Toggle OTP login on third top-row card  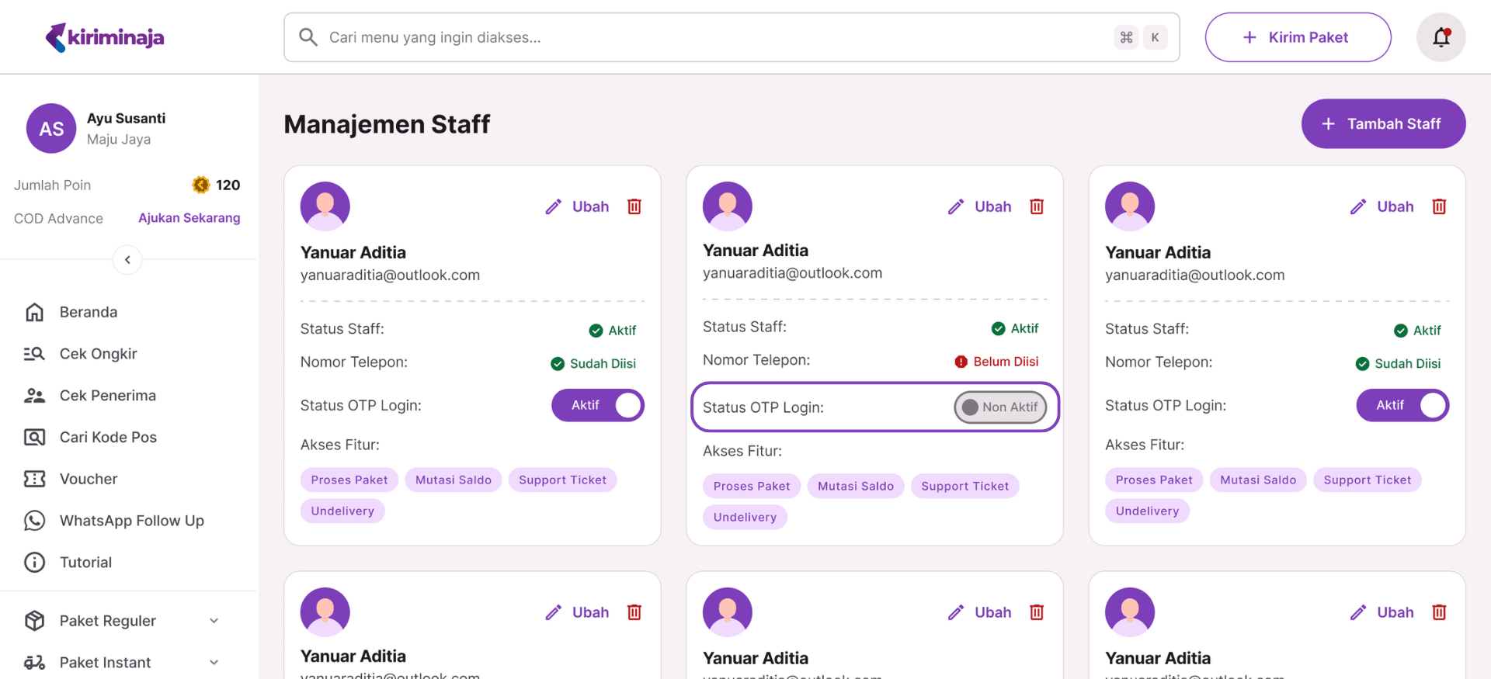point(1402,405)
